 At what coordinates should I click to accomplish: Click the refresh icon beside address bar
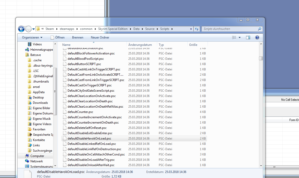(197, 29)
